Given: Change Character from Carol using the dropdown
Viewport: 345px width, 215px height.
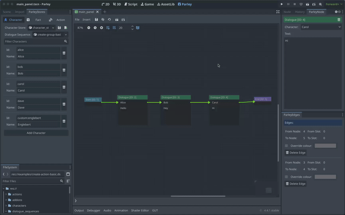Looking at the screenshot, I should coord(321,27).
